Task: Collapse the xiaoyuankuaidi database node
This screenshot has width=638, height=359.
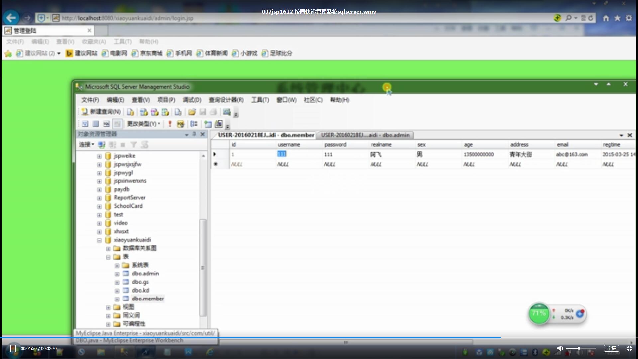Action: pos(99,240)
